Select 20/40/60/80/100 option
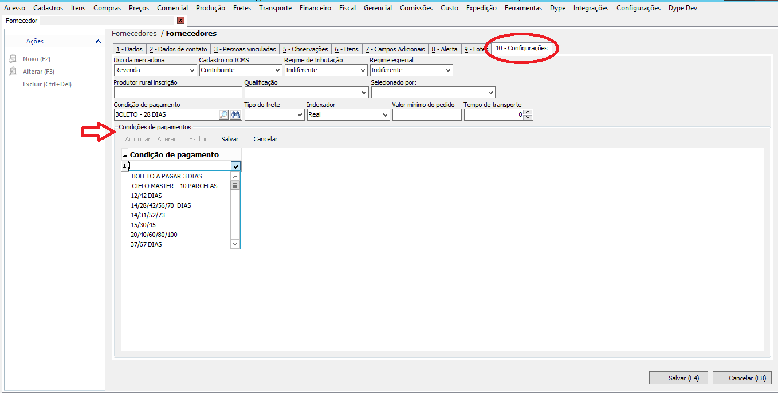This screenshot has width=778, height=393. pyautogui.click(x=180, y=235)
